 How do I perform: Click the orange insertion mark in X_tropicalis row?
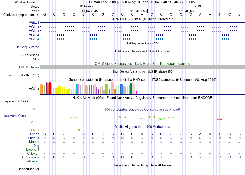pyautogui.click(x=79, y=157)
